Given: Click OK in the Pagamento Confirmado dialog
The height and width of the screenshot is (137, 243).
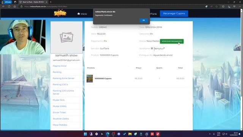Looking at the screenshot, I should pyautogui.click(x=144, y=20).
